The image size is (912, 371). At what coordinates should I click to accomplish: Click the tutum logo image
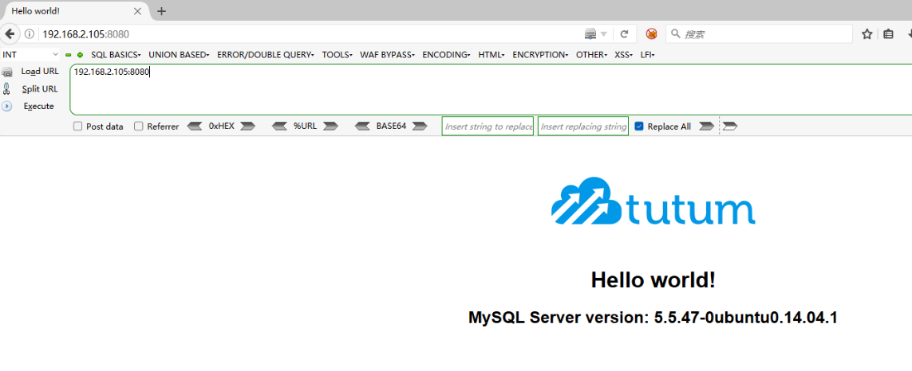(x=653, y=201)
